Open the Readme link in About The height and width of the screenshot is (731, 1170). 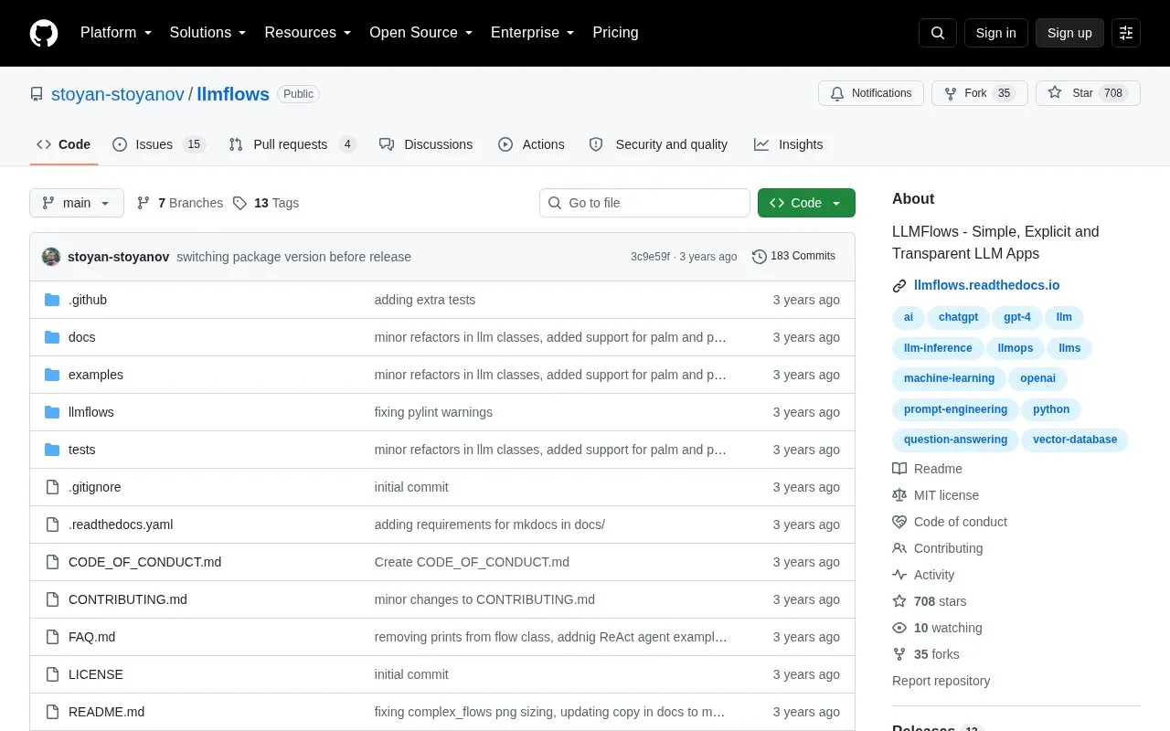(x=927, y=469)
